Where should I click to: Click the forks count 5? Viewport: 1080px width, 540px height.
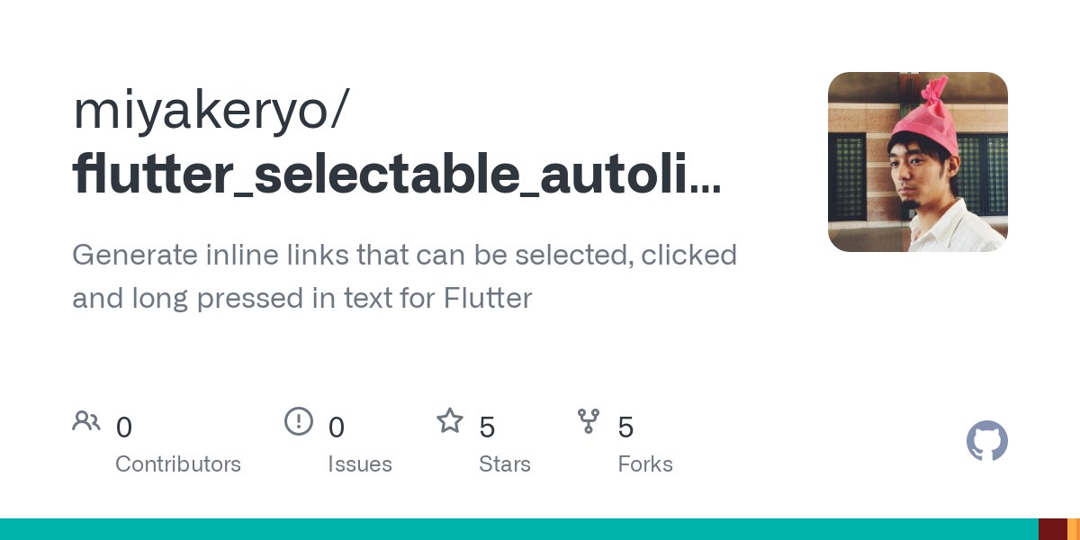pyautogui.click(x=625, y=427)
